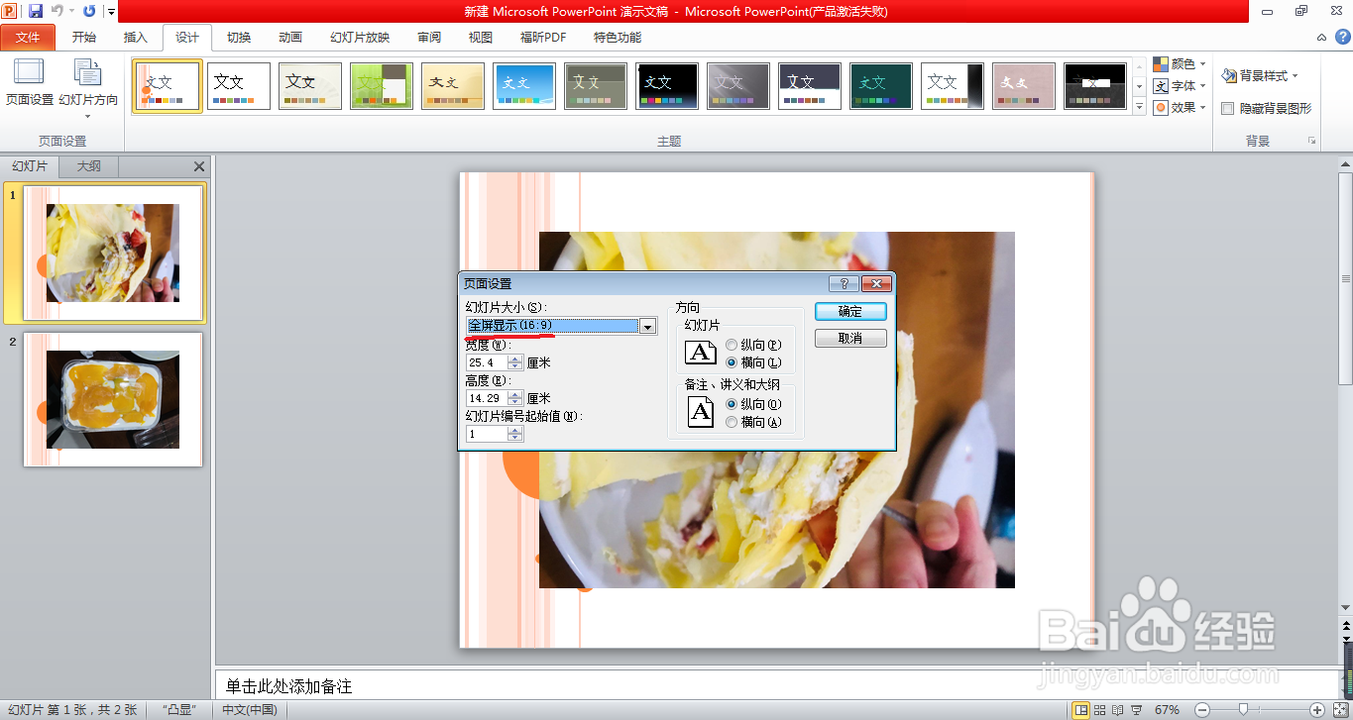The height and width of the screenshot is (720, 1353).
Task: Start Slide Show from status bar icon
Action: point(1137,709)
